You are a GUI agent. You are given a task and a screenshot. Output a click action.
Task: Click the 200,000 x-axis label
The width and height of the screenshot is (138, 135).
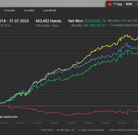pos(54,123)
